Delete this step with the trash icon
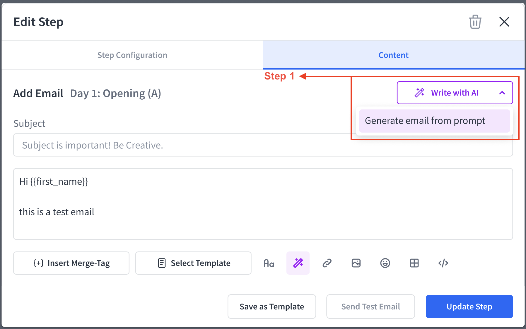This screenshot has width=526, height=329. pos(475,22)
